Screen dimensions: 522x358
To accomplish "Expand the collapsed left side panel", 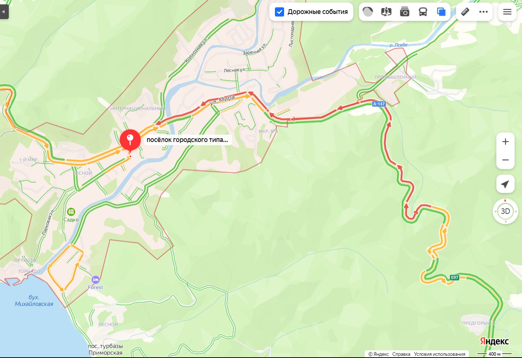I will pyautogui.click(x=4, y=12).
